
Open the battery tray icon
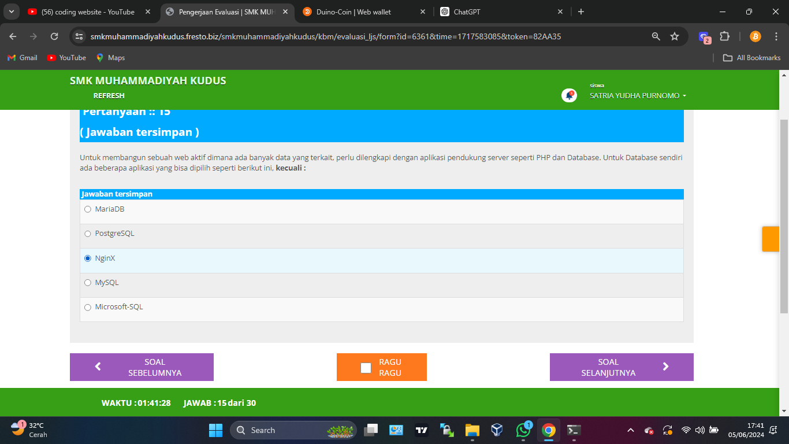pos(714,430)
